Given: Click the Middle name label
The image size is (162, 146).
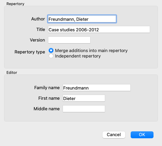Looking at the screenshot, I should point(47,109).
